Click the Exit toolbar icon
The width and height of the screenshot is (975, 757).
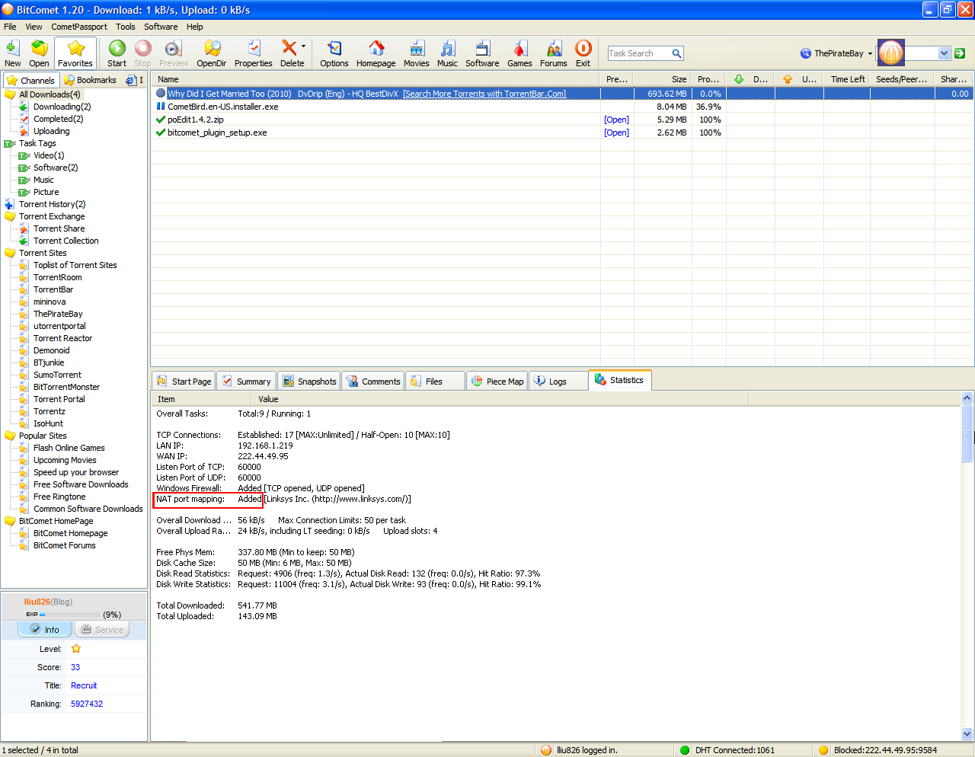[x=583, y=53]
